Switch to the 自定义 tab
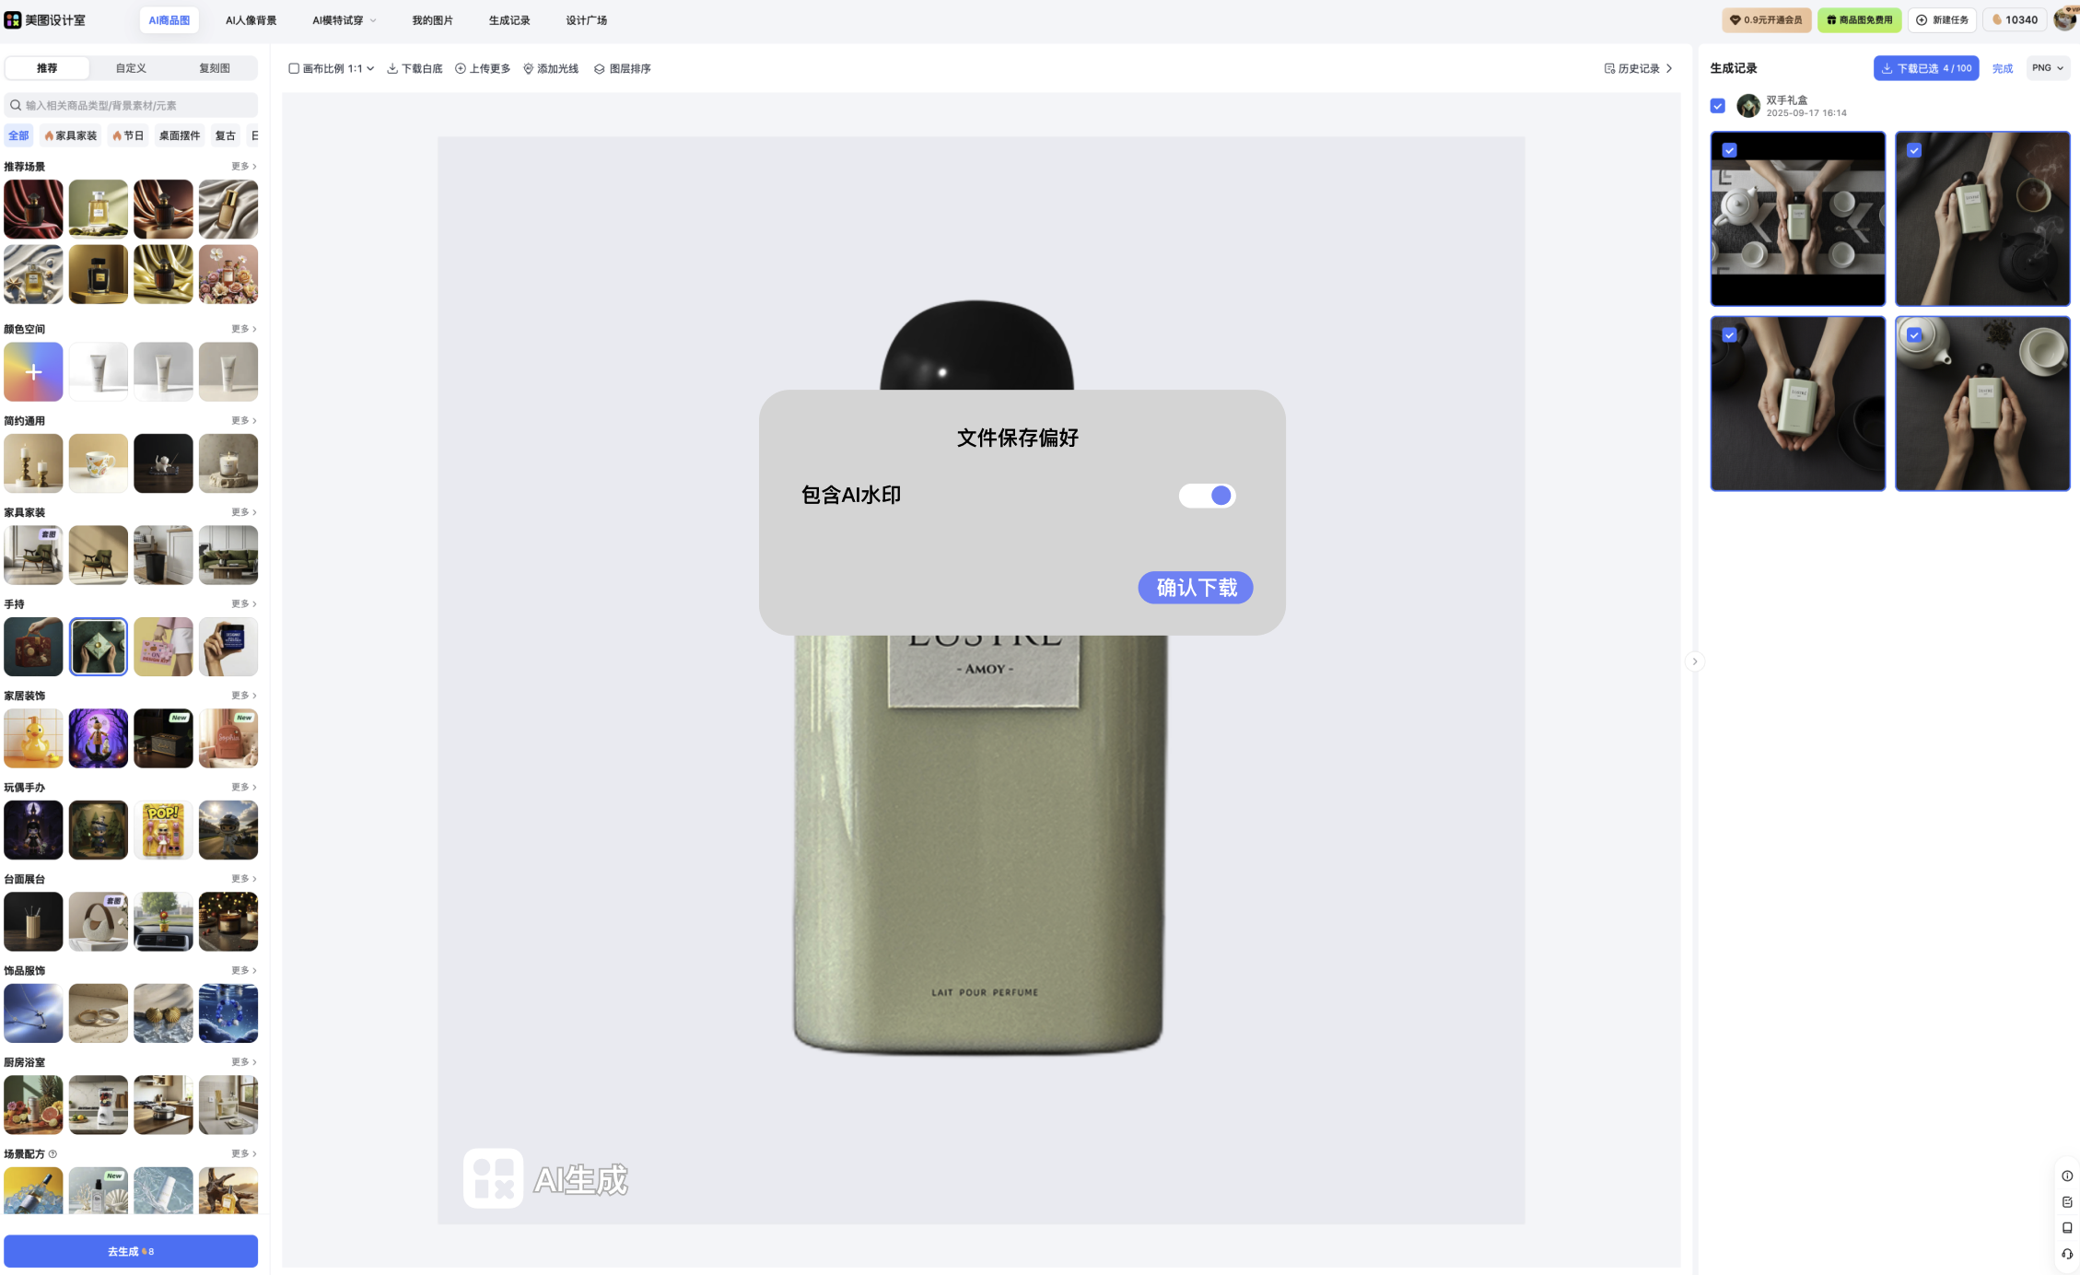This screenshot has width=2080, height=1275. [131, 68]
